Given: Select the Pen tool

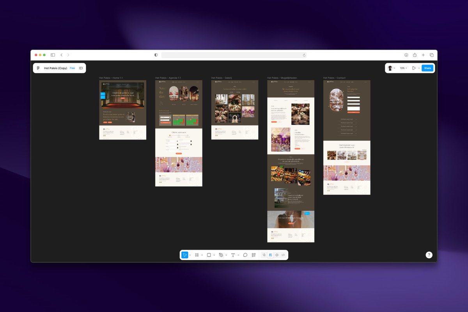Looking at the screenshot, I should pos(221,255).
